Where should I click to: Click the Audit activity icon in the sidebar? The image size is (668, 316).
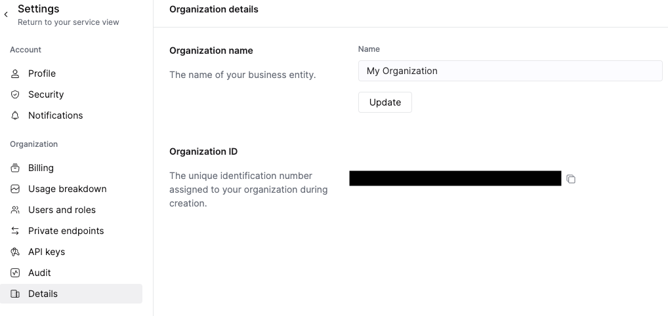15,273
